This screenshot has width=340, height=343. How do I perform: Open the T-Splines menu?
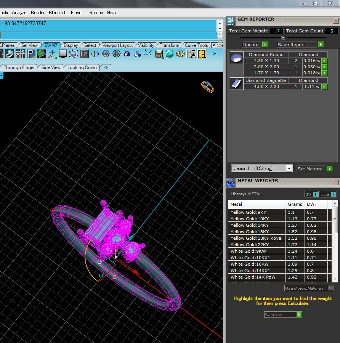point(94,13)
